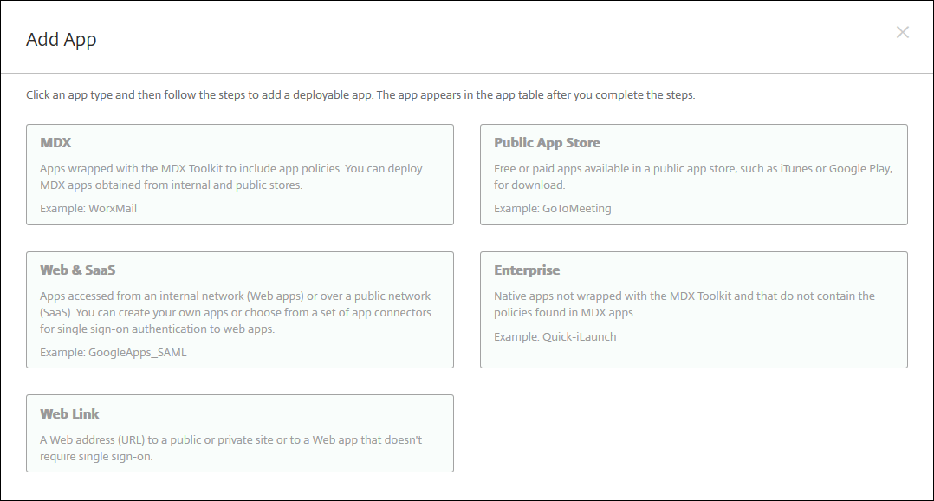Click the "Web & SaaS" card heading
This screenshot has width=934, height=501.
(78, 270)
